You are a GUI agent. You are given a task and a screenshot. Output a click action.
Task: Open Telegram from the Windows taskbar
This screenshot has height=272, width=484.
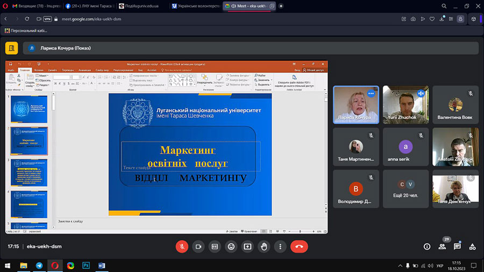point(39,266)
